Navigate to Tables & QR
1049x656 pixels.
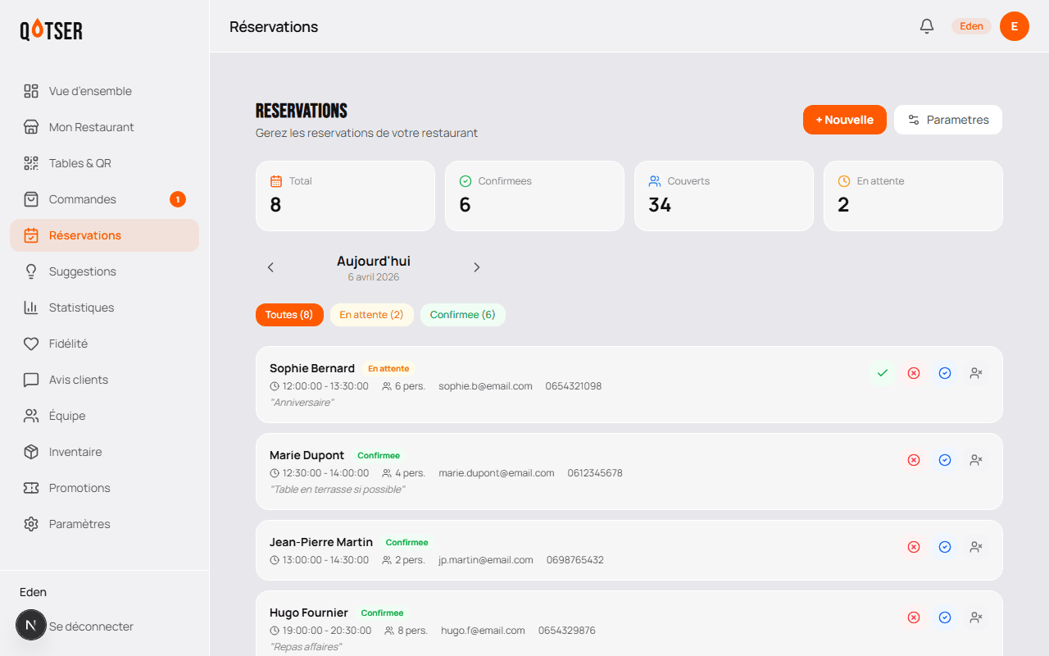coord(79,163)
